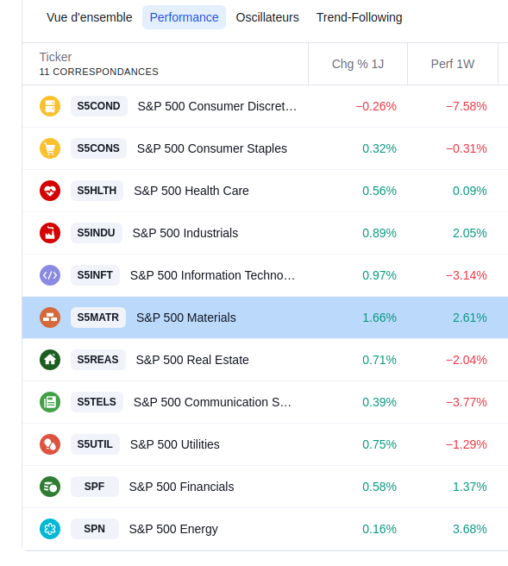
Task: Select the Performance tab
Action: 184,17
